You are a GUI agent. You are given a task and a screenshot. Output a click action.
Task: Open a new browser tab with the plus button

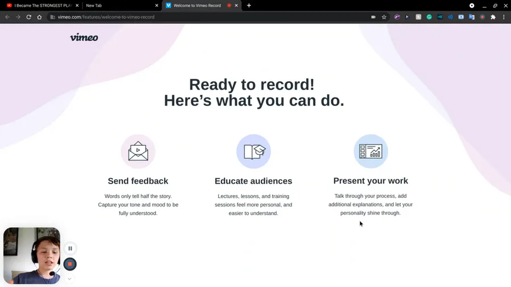tap(249, 6)
